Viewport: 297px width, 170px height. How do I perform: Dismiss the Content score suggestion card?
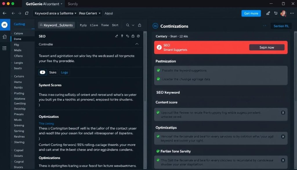(x=283, y=113)
